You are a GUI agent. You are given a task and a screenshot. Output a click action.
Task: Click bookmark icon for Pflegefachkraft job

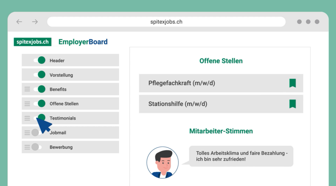click(x=292, y=83)
